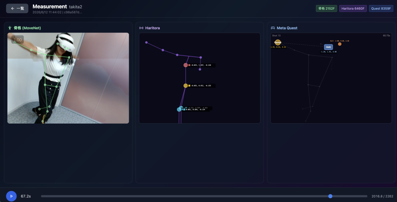Select the red chest sensor node in Haritora
The image size is (397, 202).
pos(186,65)
